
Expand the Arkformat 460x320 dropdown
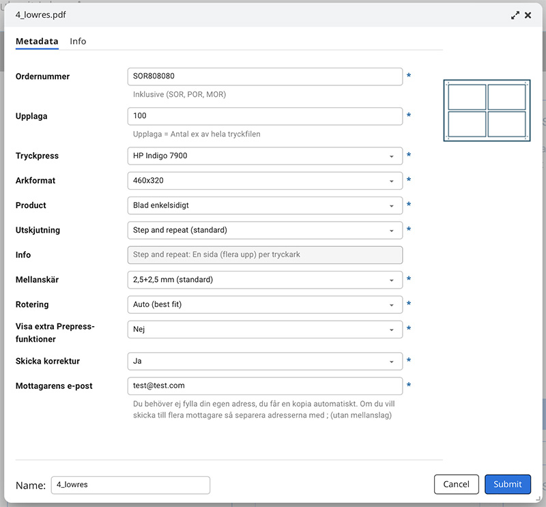point(265,181)
